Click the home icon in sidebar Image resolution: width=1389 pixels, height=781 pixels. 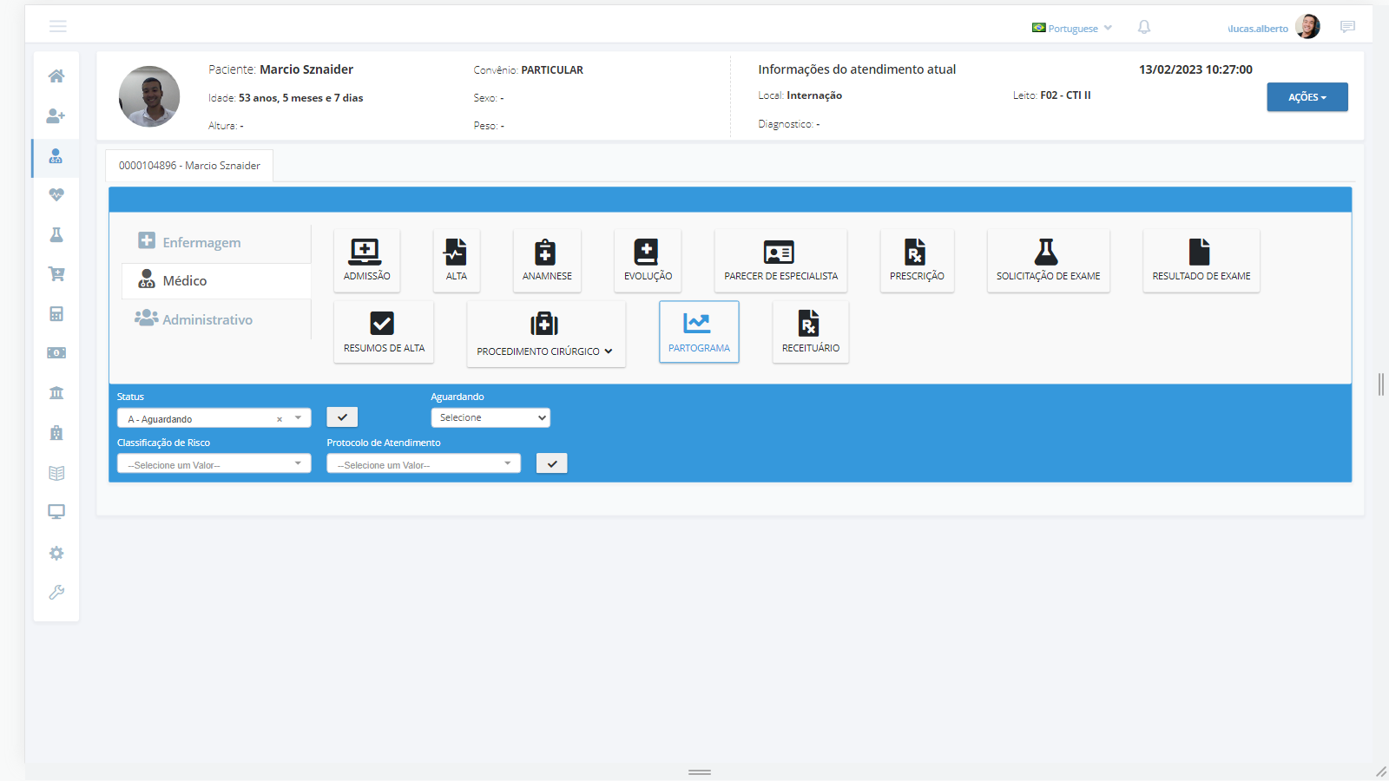[56, 76]
